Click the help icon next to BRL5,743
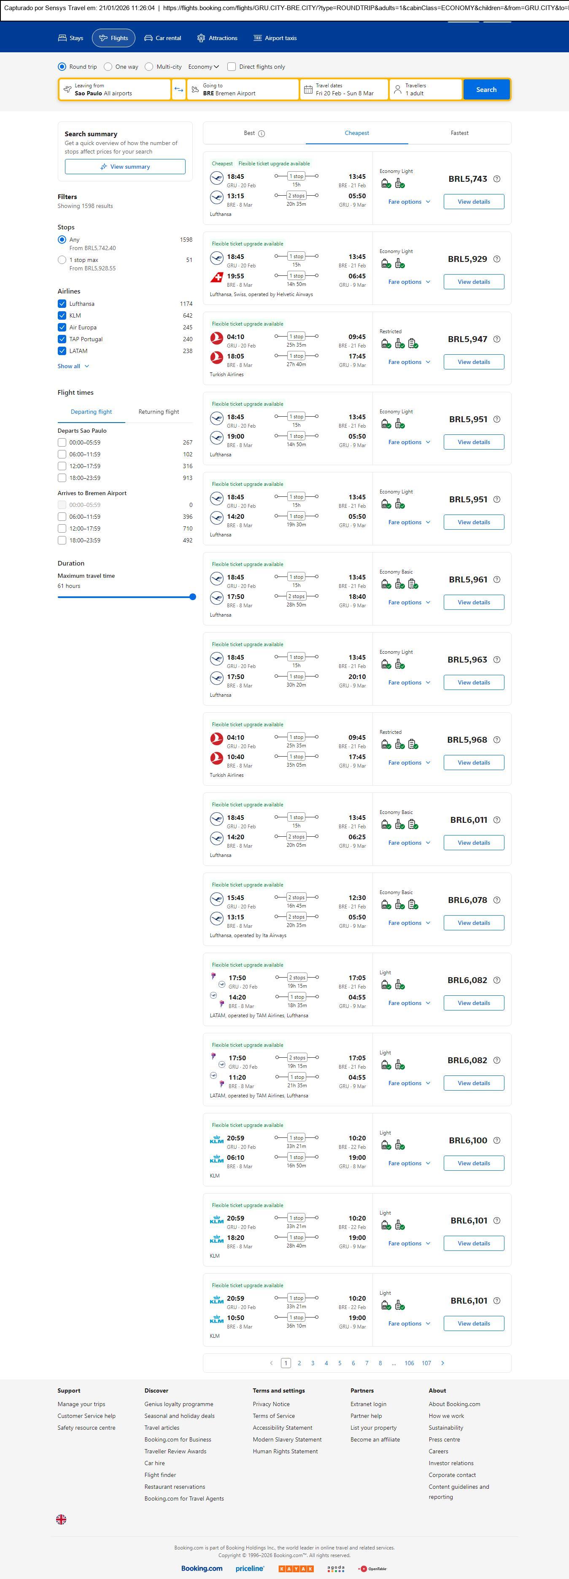569x1579 pixels. point(496,179)
